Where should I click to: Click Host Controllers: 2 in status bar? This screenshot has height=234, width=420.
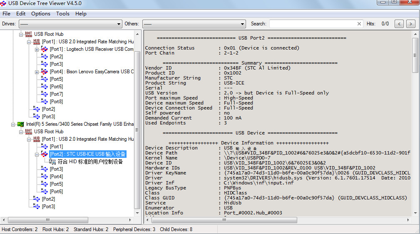pyautogui.click(x=20, y=229)
